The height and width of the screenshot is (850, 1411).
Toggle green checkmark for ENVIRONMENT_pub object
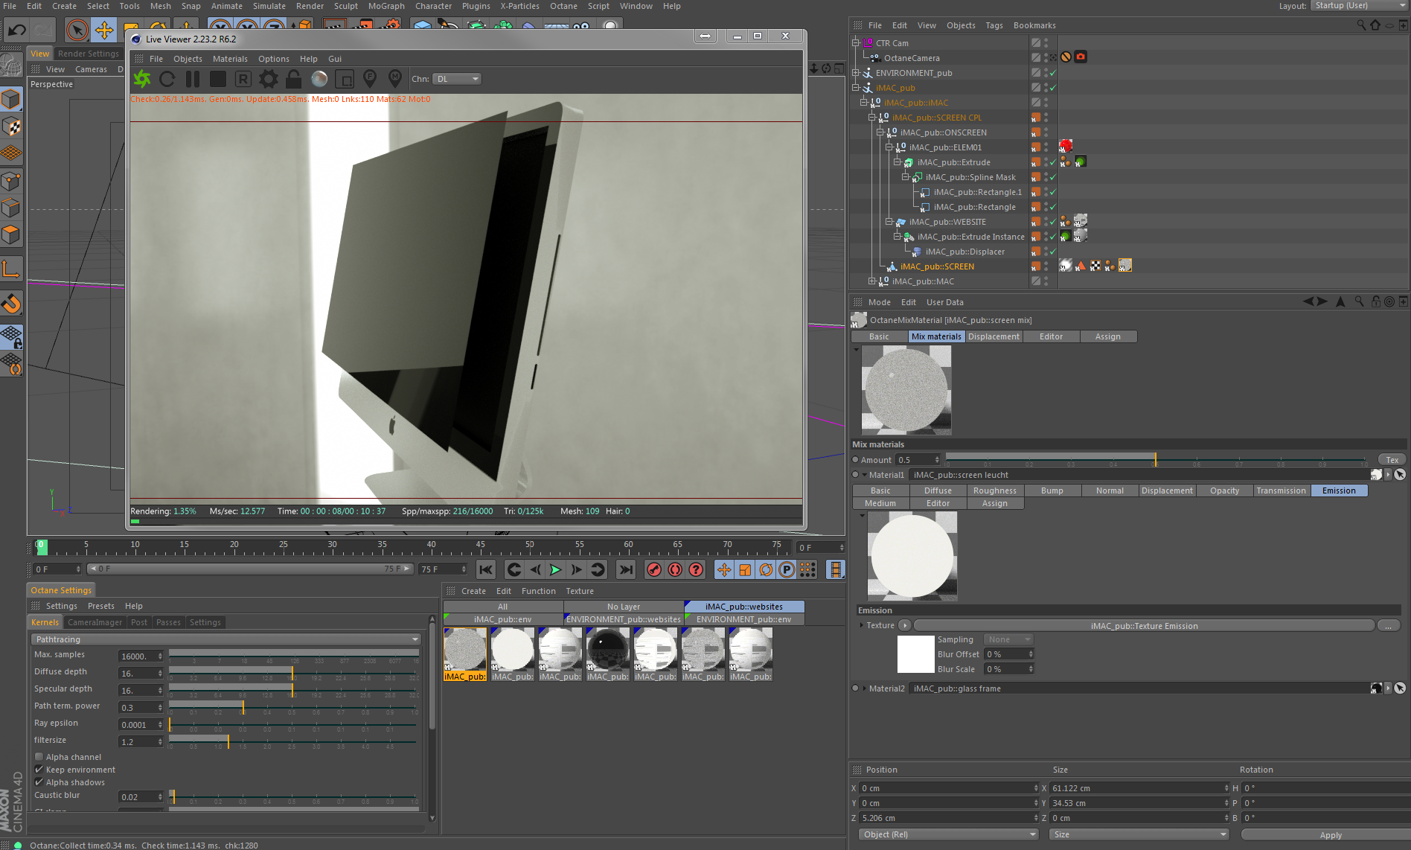pyautogui.click(x=1053, y=73)
